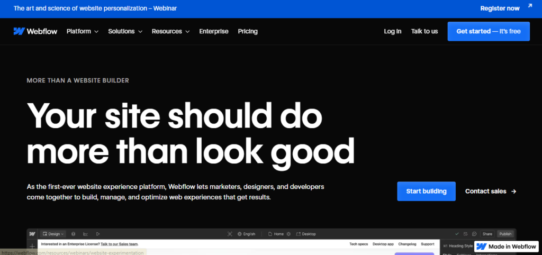This screenshot has height=255, width=542.
Task: Click the Share button in designer
Action: pos(487,234)
